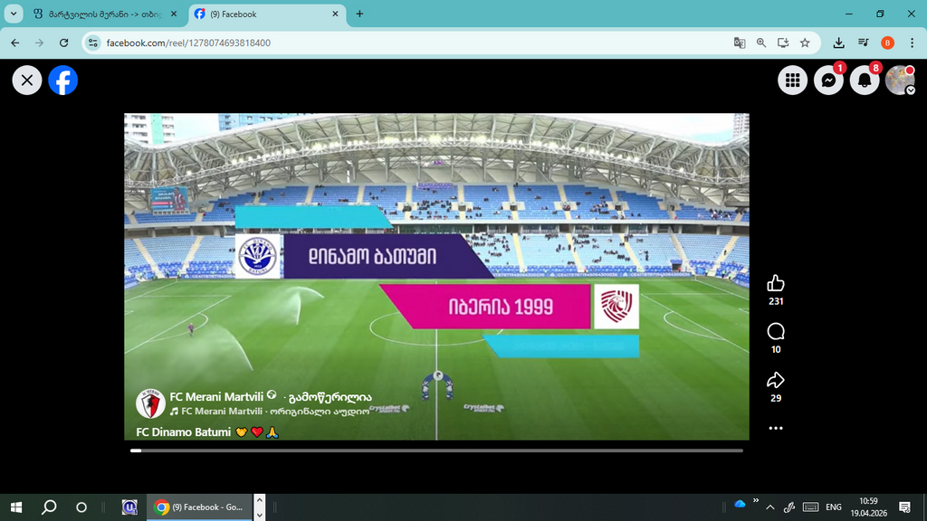
Task: Open the touch keyboard tray icon
Action: [x=810, y=507]
